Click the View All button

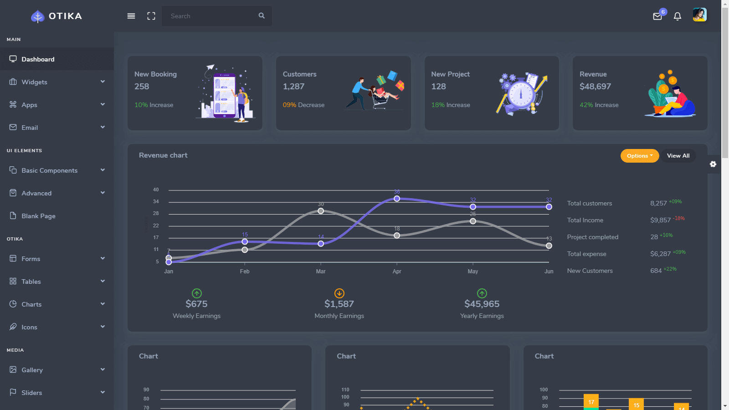pyautogui.click(x=678, y=156)
